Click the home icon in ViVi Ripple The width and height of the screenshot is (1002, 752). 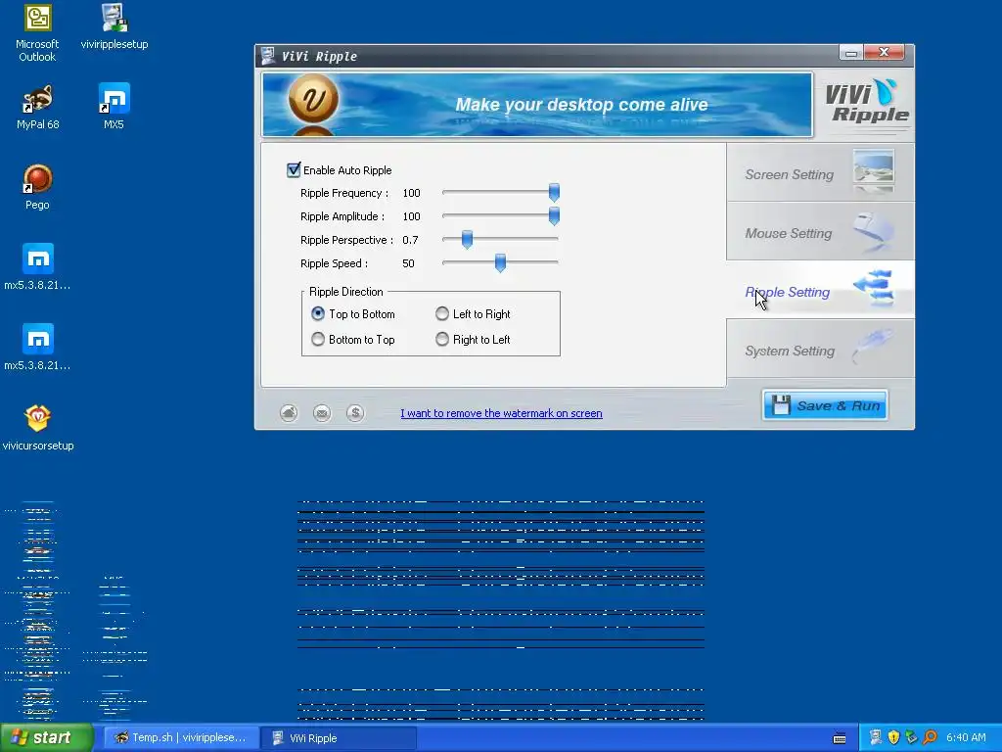(x=289, y=413)
